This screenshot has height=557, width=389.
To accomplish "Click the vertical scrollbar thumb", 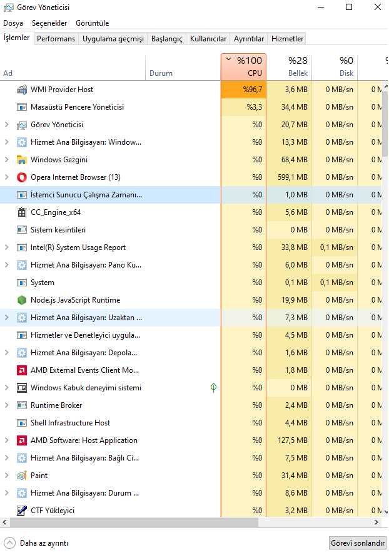I will [385, 123].
